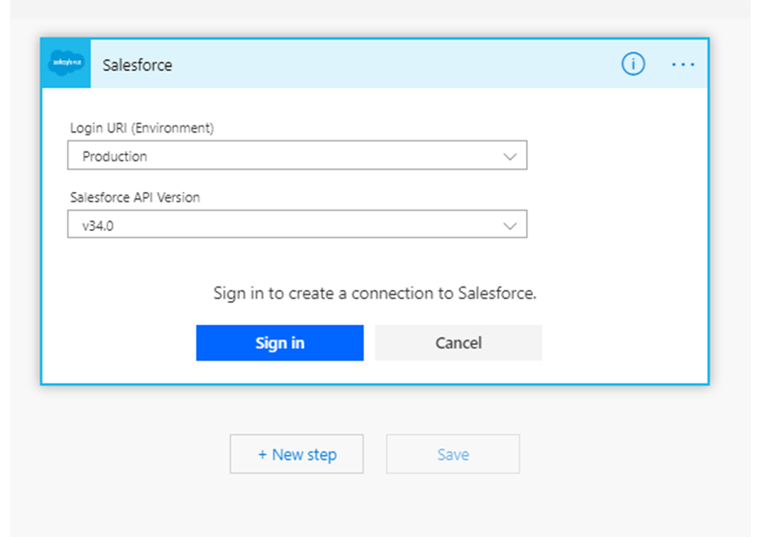Viewport: 761px width, 537px height.
Task: Click the 'Sign in to create a connection' message
Action: 375,293
